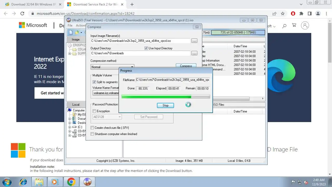Image resolution: width=332 pixels, height=187 pixels.
Task: Open the Chrome profile avatar
Action: pyautogui.click(x=318, y=14)
